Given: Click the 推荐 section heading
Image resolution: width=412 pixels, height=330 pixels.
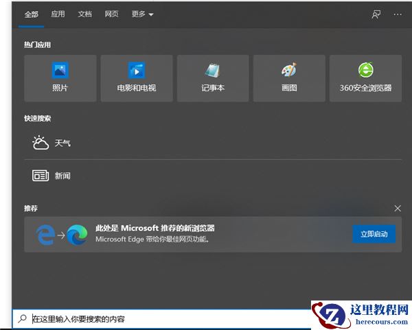Looking at the screenshot, I should tap(31, 209).
